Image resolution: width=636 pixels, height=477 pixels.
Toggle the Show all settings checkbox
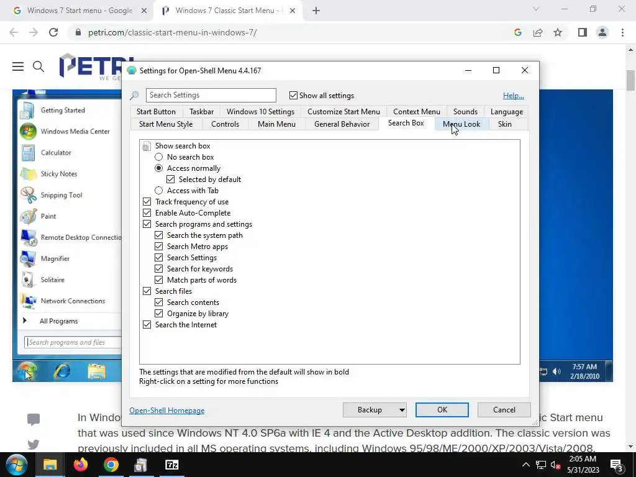coord(293,95)
